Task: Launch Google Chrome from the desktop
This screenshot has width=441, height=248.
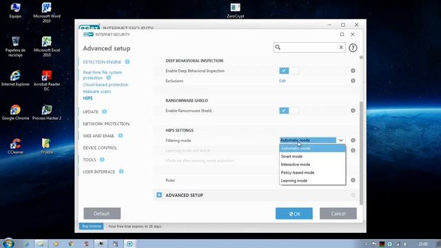Action: click(15, 112)
